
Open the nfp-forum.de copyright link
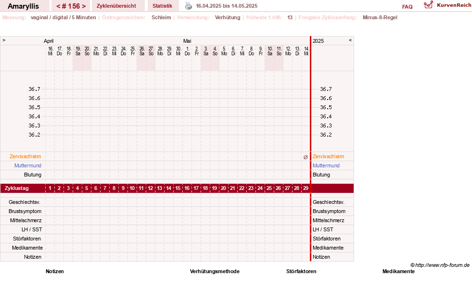(x=440, y=265)
